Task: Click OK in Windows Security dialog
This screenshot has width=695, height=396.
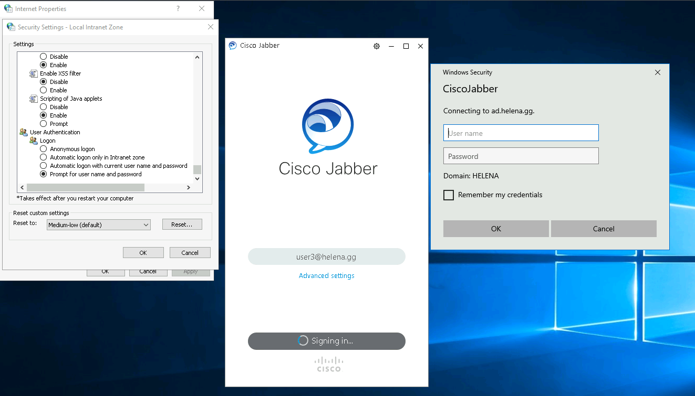Action: (x=496, y=229)
